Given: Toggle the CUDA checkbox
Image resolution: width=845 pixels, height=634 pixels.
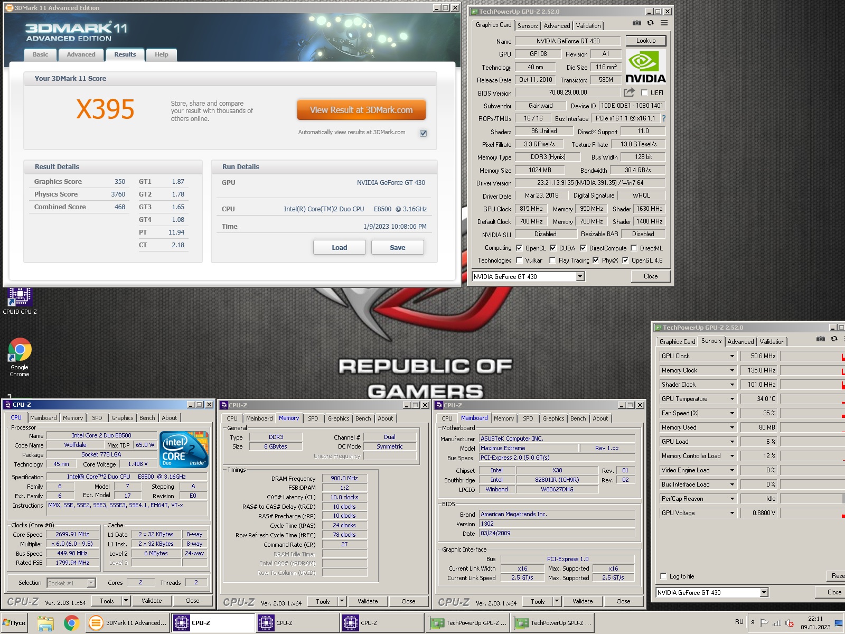Looking at the screenshot, I should (553, 248).
